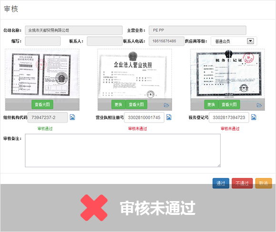Click the red 不通过 reject button
Image resolution: width=276 pixels, height=232 pixels.
[x=242, y=184]
